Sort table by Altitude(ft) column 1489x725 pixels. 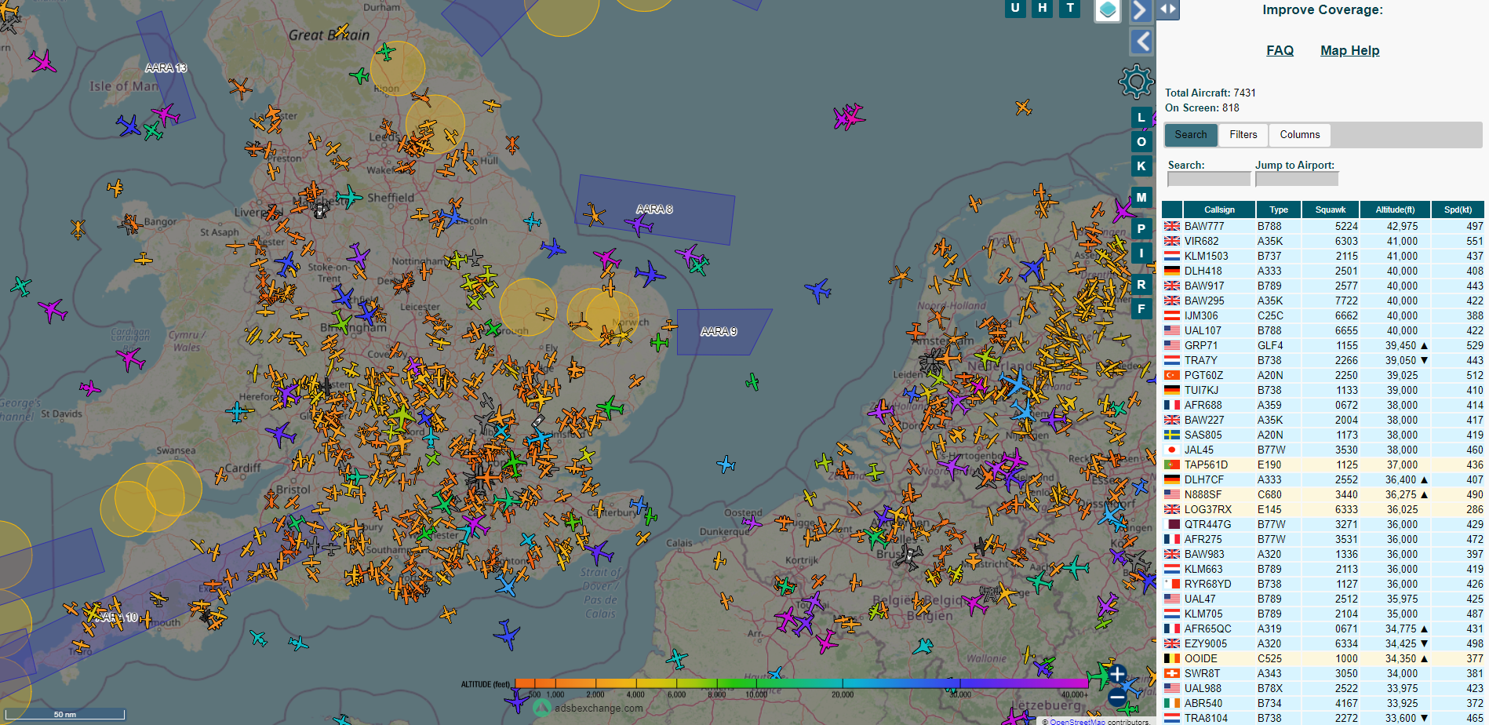1395,209
